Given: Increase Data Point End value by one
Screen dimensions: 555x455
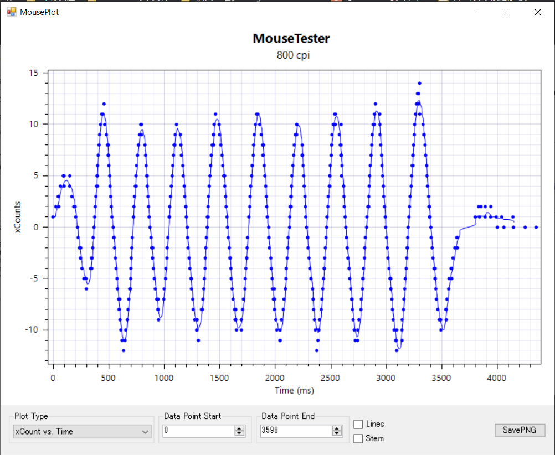Looking at the screenshot, I should coord(337,428).
